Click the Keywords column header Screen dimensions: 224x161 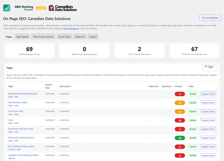(x=153, y=86)
